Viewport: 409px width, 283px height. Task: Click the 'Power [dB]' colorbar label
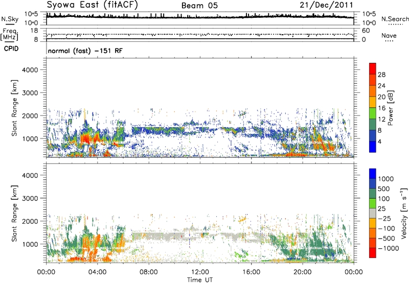[x=390, y=108]
